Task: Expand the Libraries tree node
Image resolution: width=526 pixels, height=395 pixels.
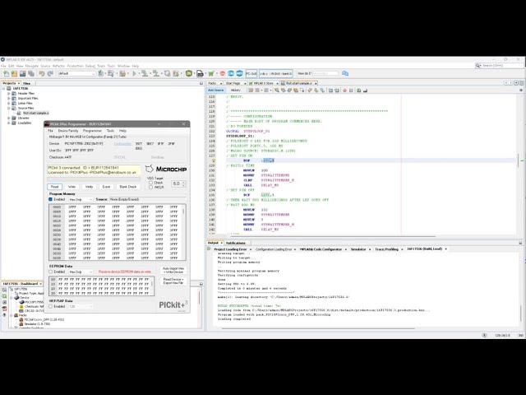Action: click(9, 118)
